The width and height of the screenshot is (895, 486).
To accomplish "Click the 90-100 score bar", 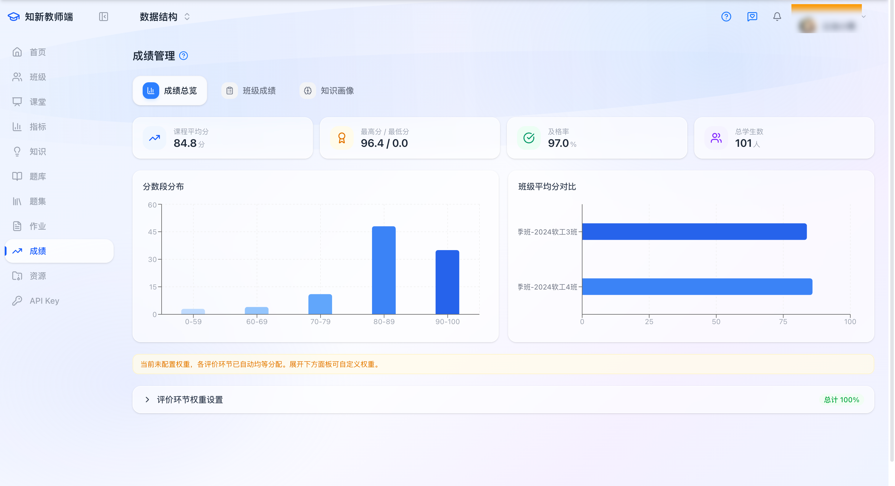I will [448, 282].
